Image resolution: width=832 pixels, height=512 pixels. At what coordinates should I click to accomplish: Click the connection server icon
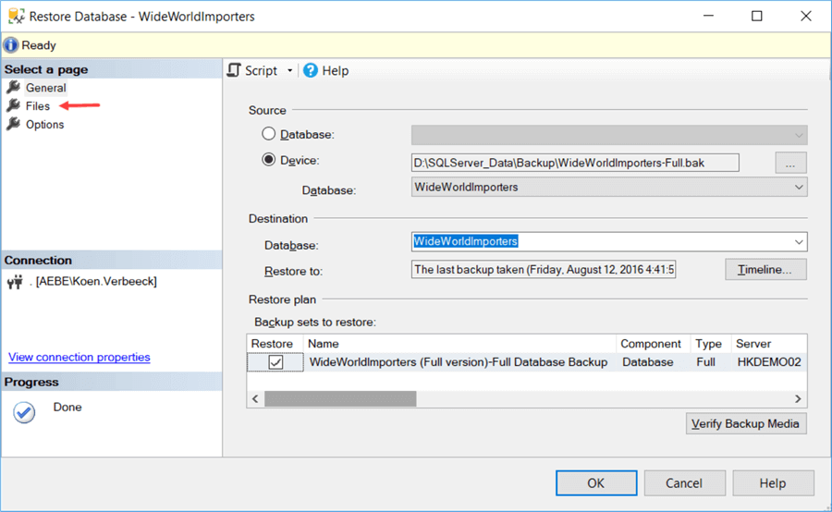point(15,282)
